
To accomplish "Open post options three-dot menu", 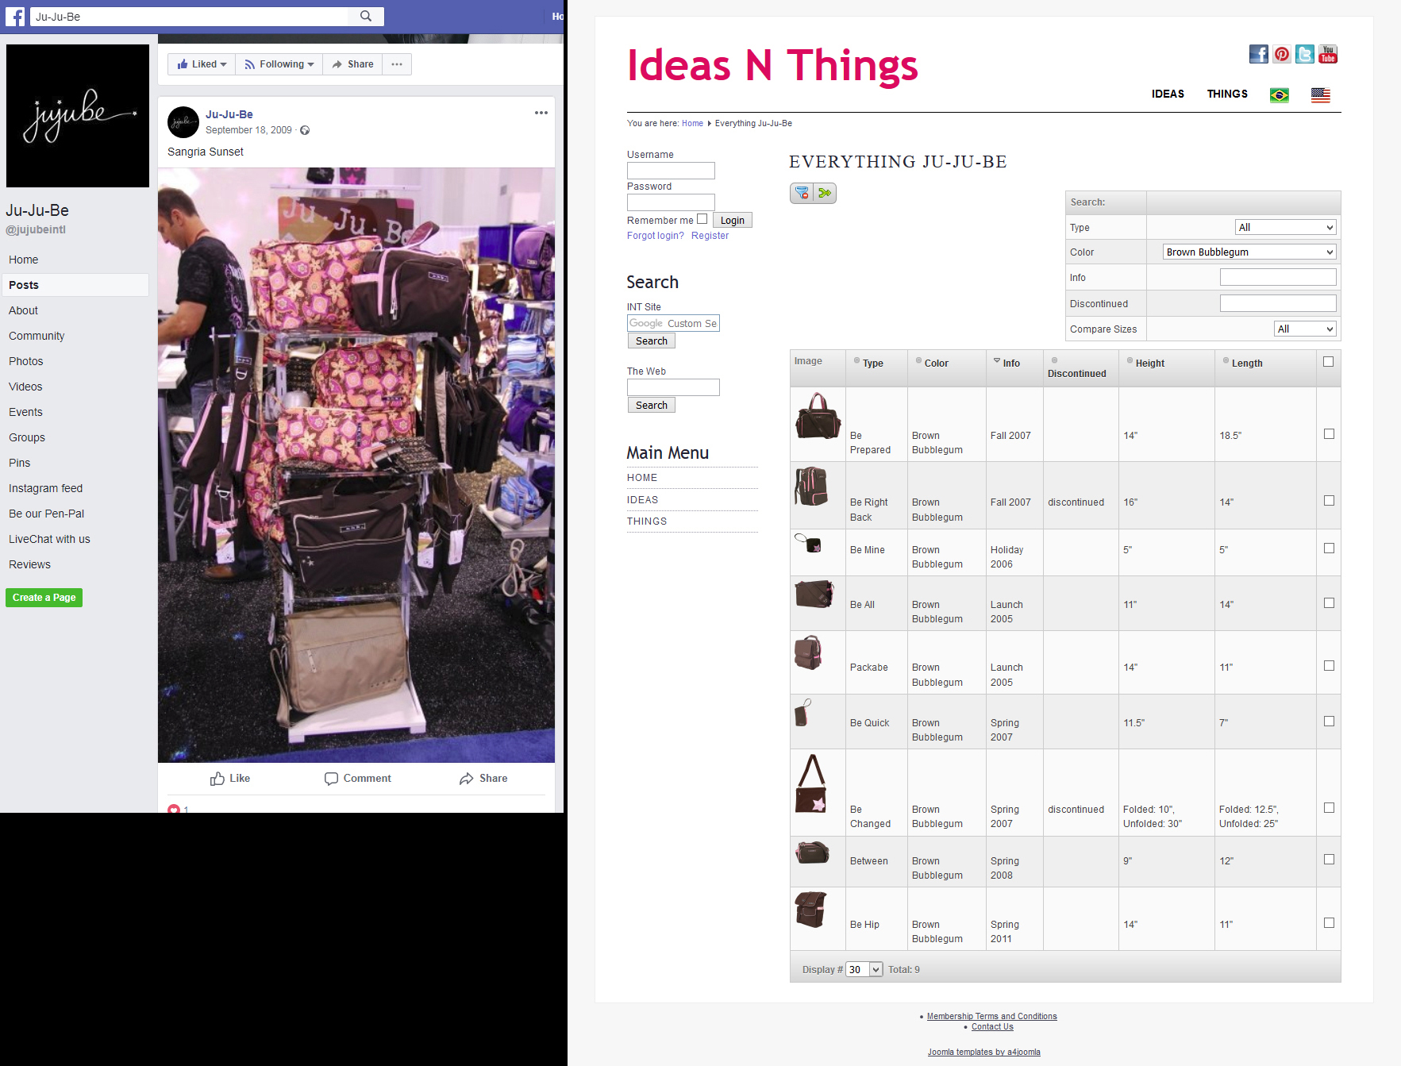I will click(541, 113).
